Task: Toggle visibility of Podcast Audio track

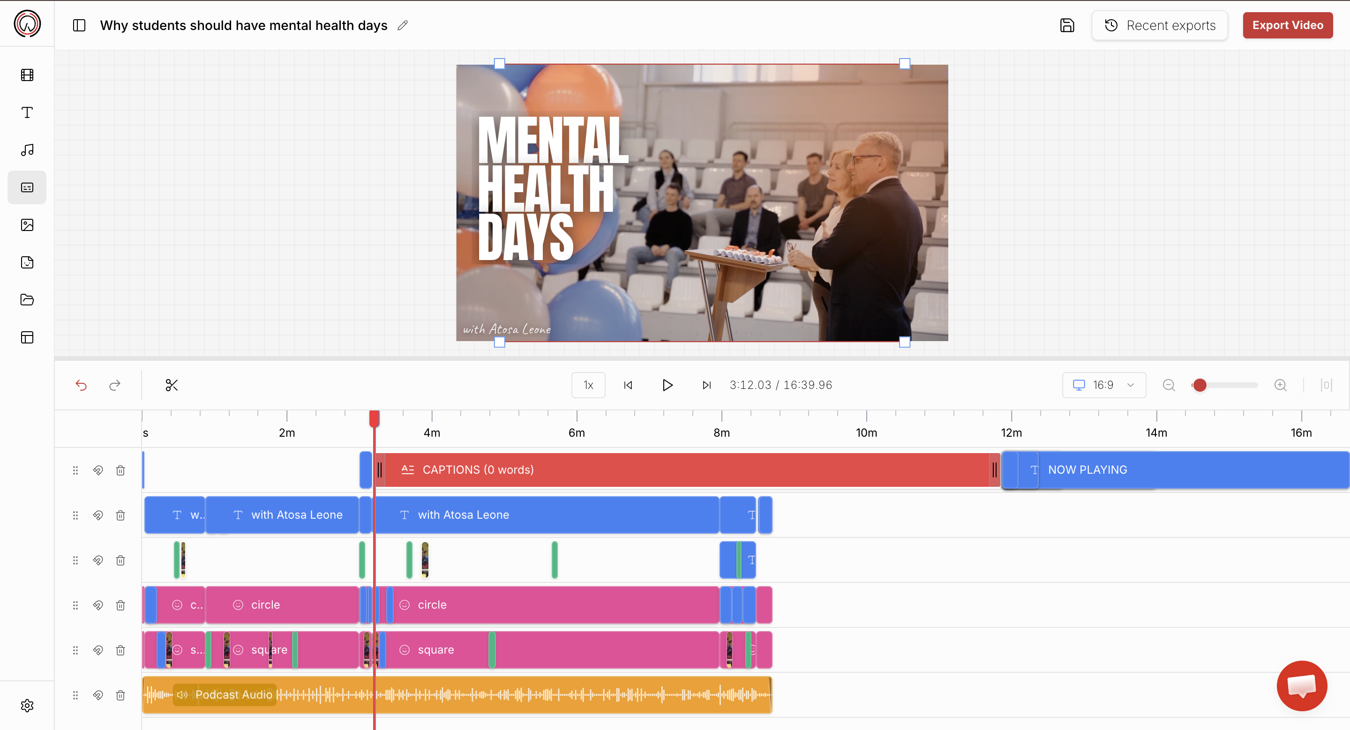Action: pyautogui.click(x=98, y=695)
